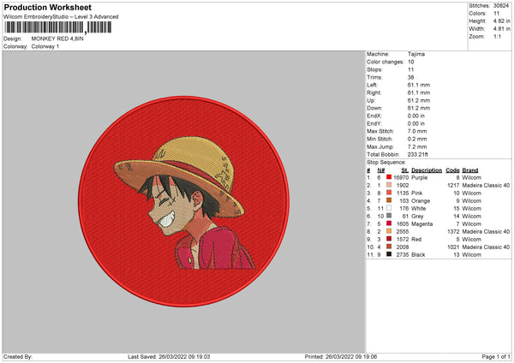Click the 'Created By:' footer label
The height and width of the screenshot is (363, 514).
[18, 357]
